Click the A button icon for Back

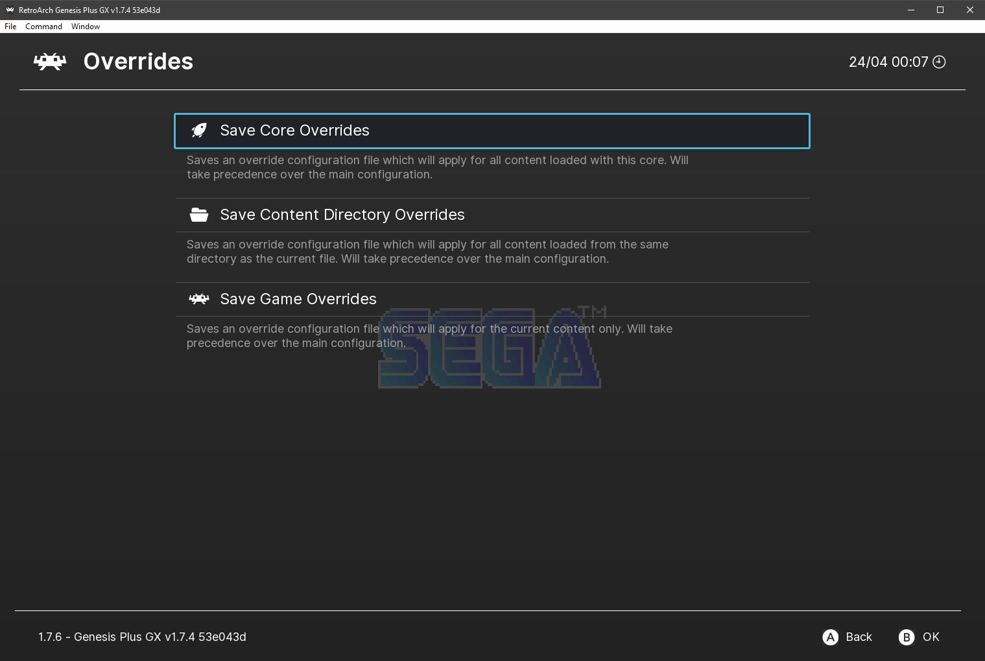click(x=830, y=637)
